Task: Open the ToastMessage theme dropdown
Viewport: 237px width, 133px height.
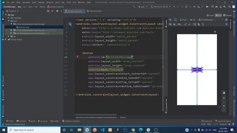Action: point(207,20)
